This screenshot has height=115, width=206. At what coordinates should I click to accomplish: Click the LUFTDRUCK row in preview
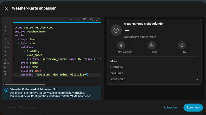pos(154,67)
